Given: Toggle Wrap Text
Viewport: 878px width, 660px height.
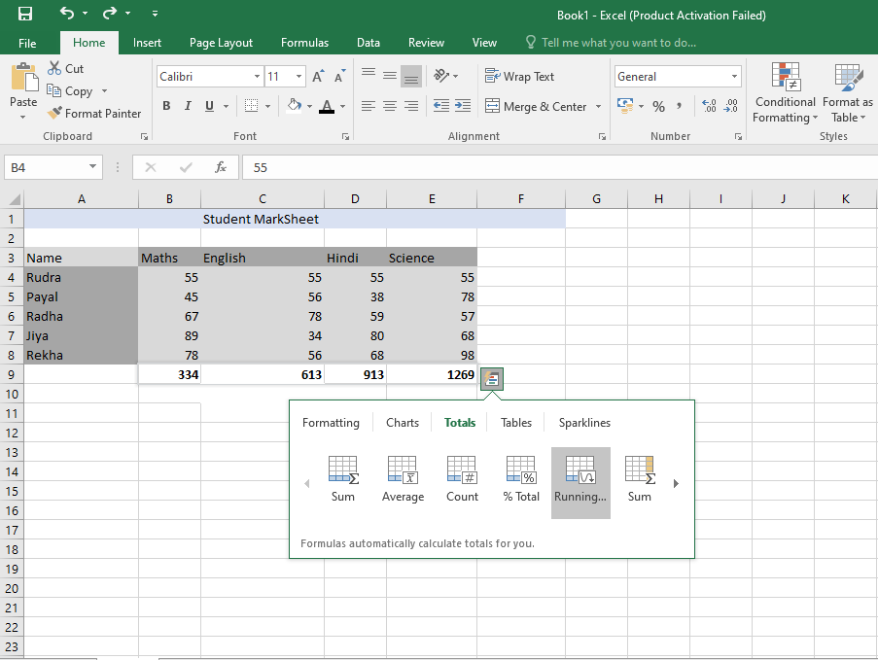Looking at the screenshot, I should click(x=519, y=76).
